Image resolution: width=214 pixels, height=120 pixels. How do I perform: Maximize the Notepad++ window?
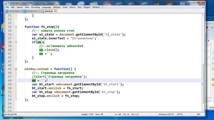click(195, 2)
